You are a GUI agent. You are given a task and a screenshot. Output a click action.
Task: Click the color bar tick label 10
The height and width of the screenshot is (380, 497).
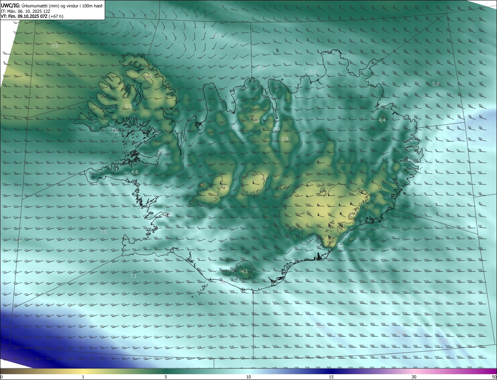point(248,377)
